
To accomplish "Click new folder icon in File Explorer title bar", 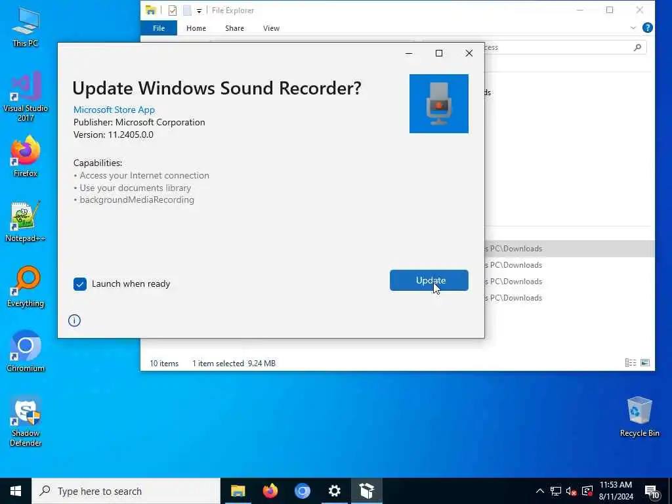I will point(187,10).
